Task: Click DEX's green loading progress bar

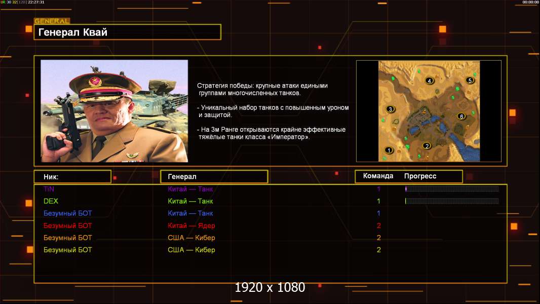Action: [x=451, y=201]
